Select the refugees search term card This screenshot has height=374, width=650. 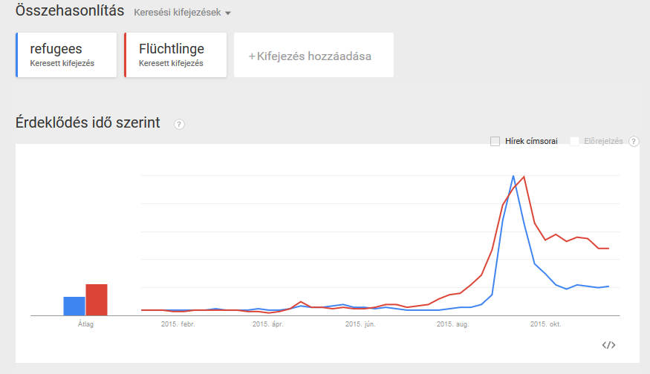[66, 55]
